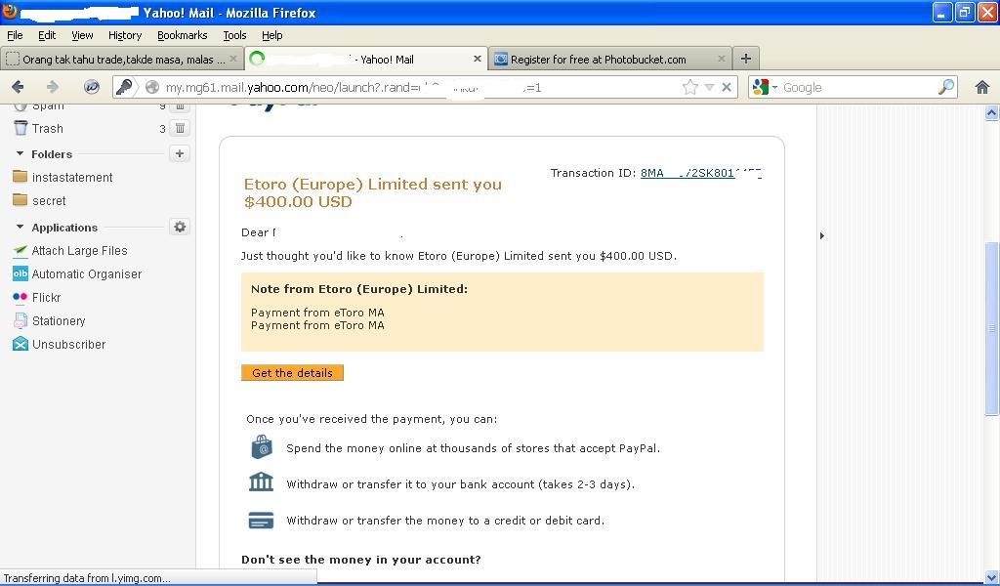The image size is (1000, 586).
Task: Open Attach Large Files application
Action: (80, 251)
